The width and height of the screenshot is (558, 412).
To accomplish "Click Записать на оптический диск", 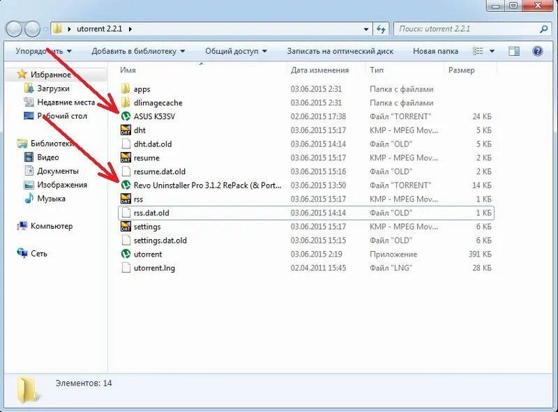I will (340, 51).
